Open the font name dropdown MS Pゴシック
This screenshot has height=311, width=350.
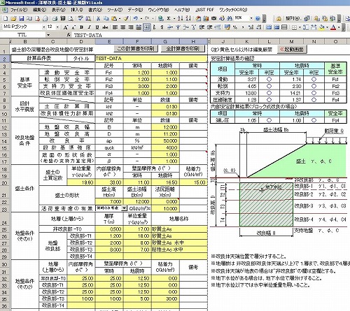pyautogui.click(x=43, y=27)
